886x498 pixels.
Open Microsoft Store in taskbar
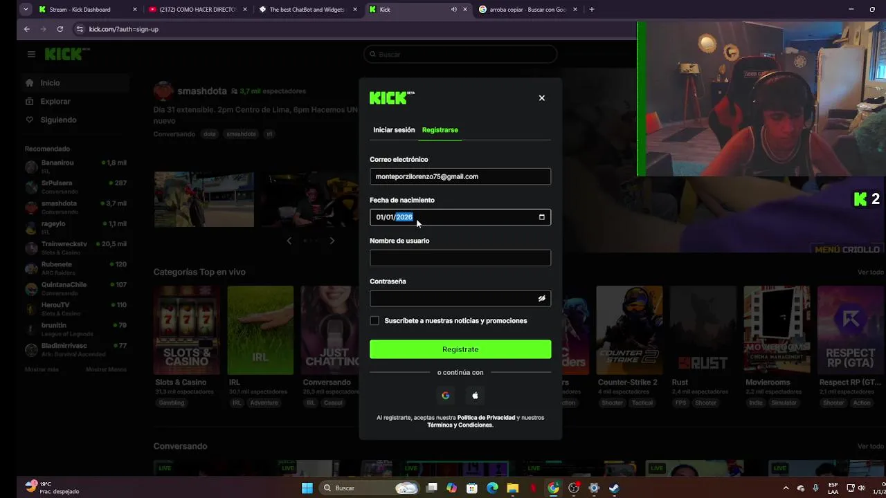pyautogui.click(x=472, y=488)
